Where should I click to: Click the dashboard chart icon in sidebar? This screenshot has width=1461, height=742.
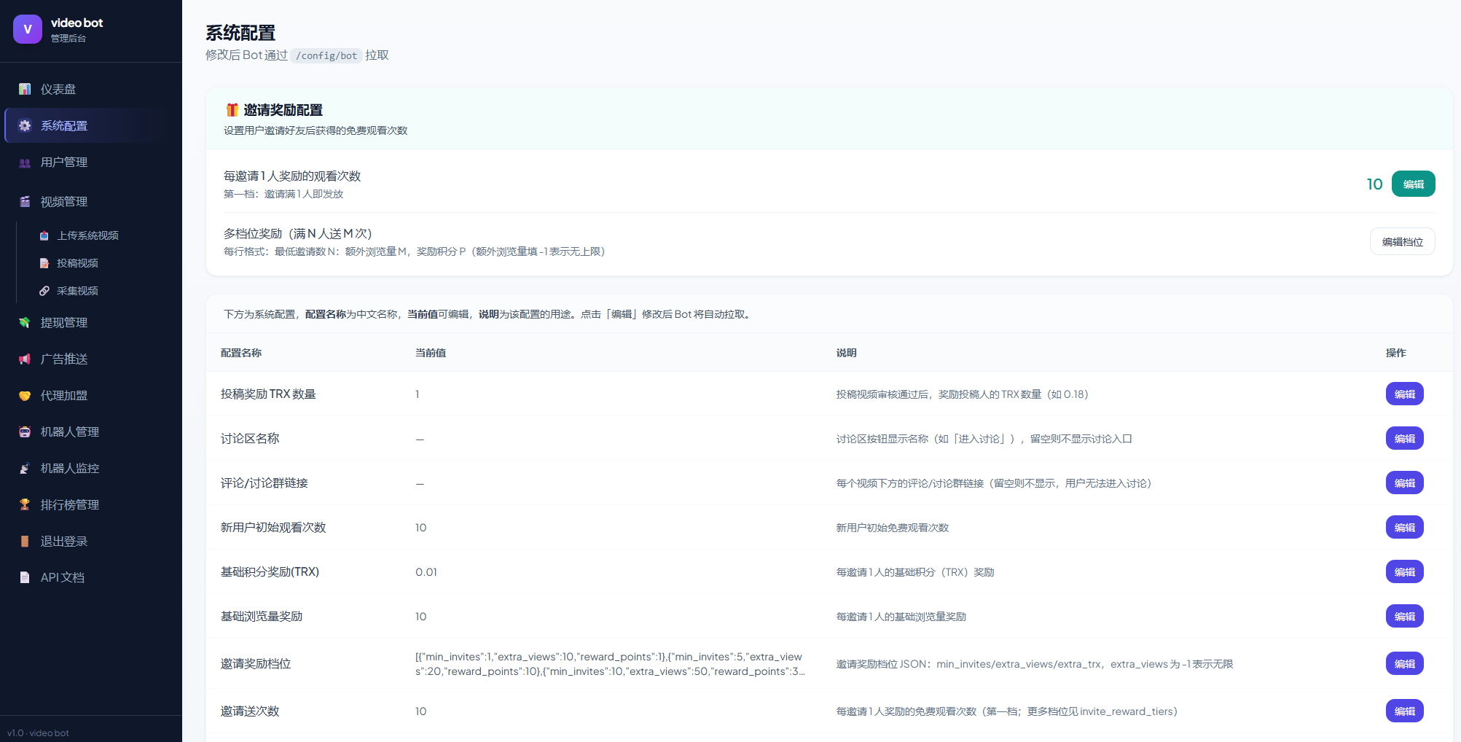coord(25,89)
